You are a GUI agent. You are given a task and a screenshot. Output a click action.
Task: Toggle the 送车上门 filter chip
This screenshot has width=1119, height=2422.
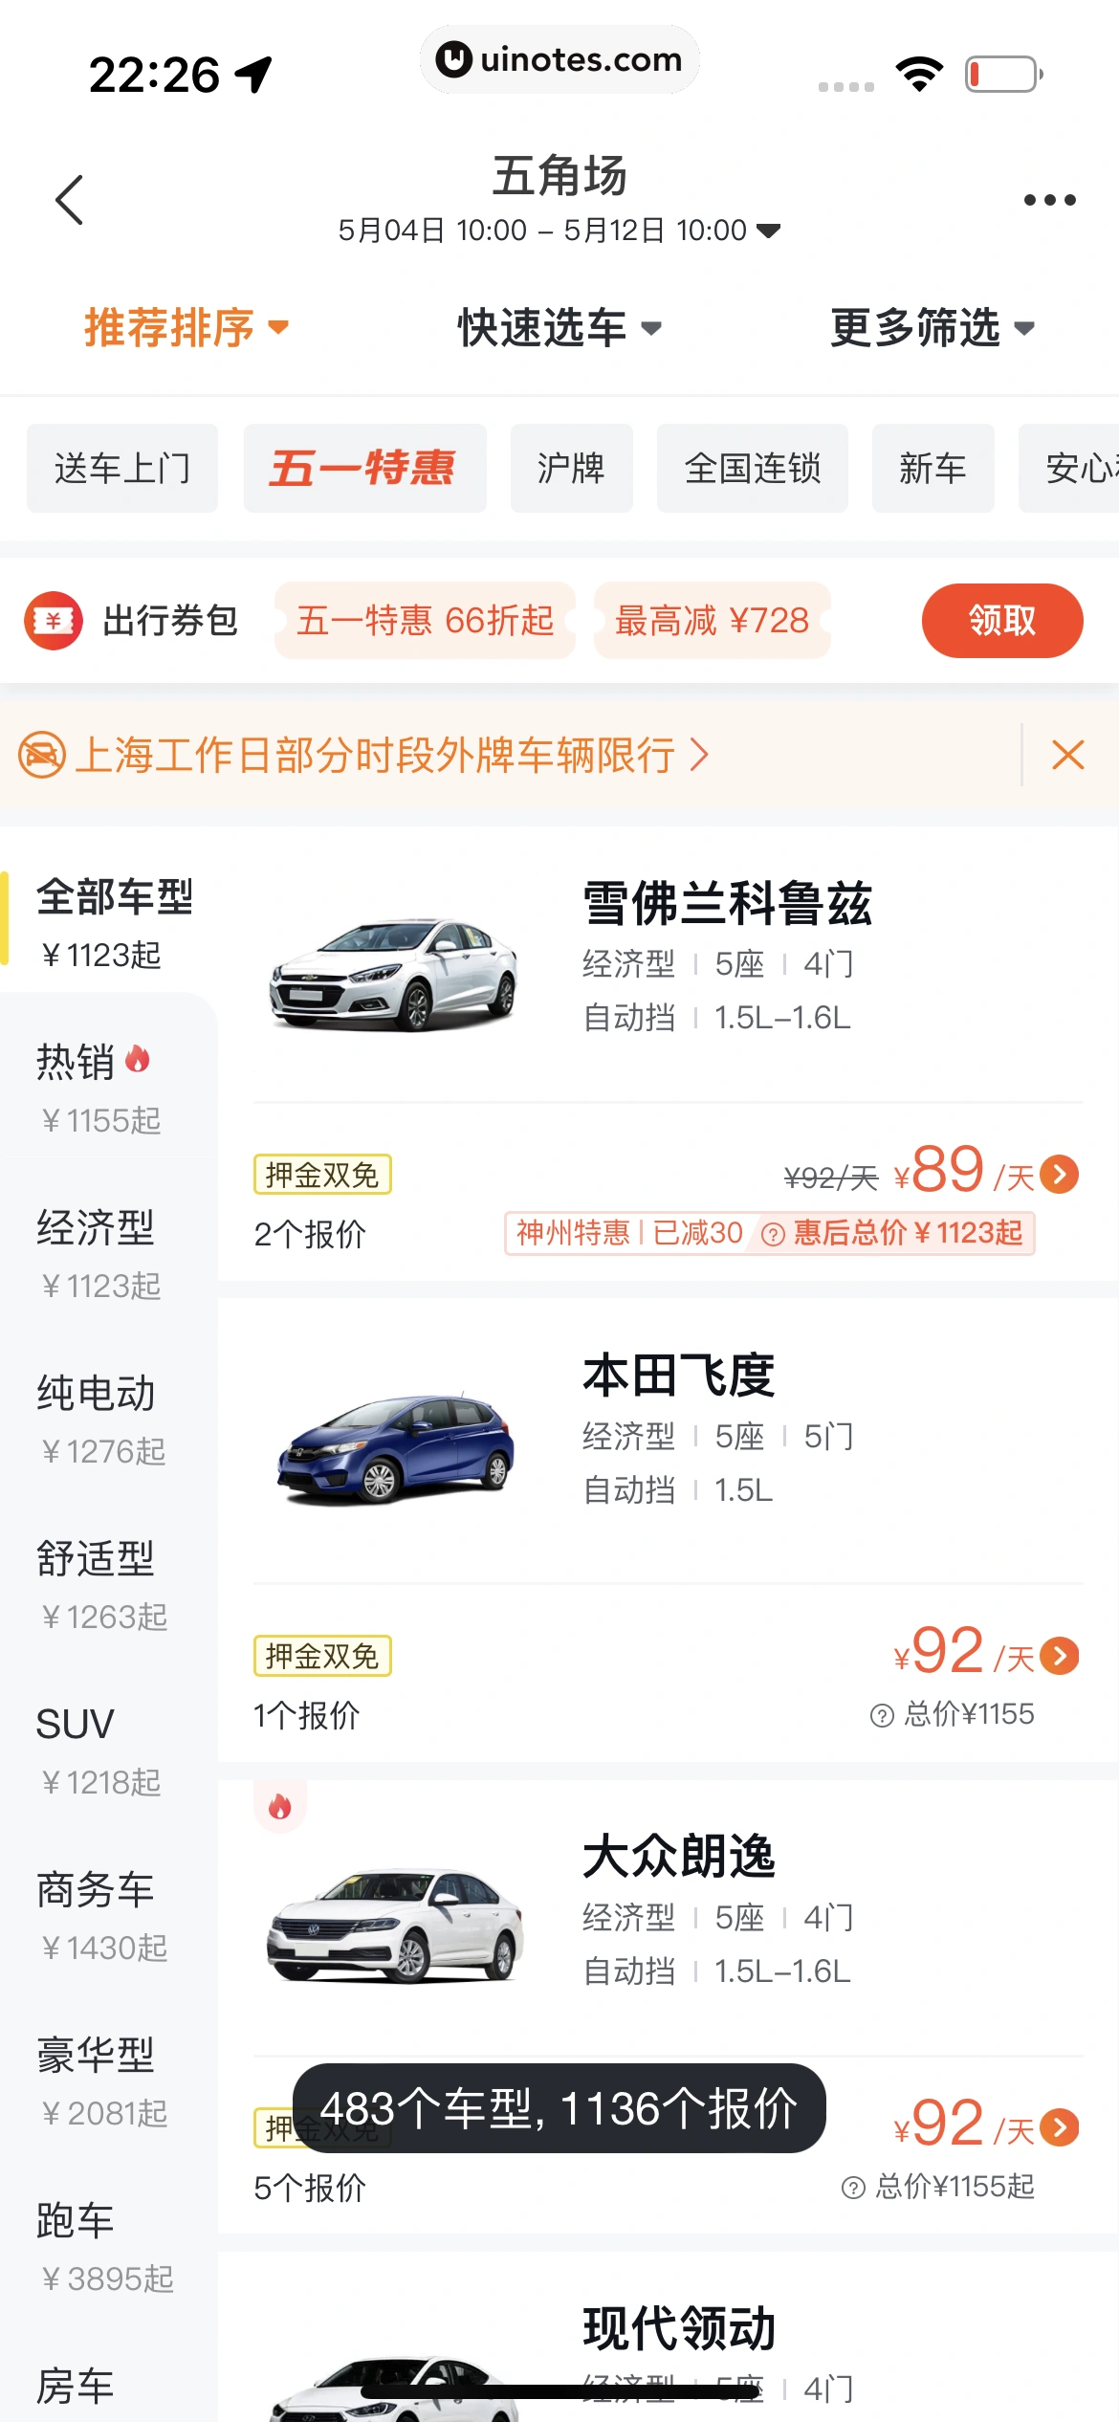click(x=122, y=469)
